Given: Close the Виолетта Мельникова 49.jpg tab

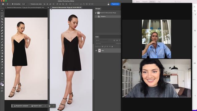Looking at the screenshot, I should pyautogui.click(x=51, y=7).
